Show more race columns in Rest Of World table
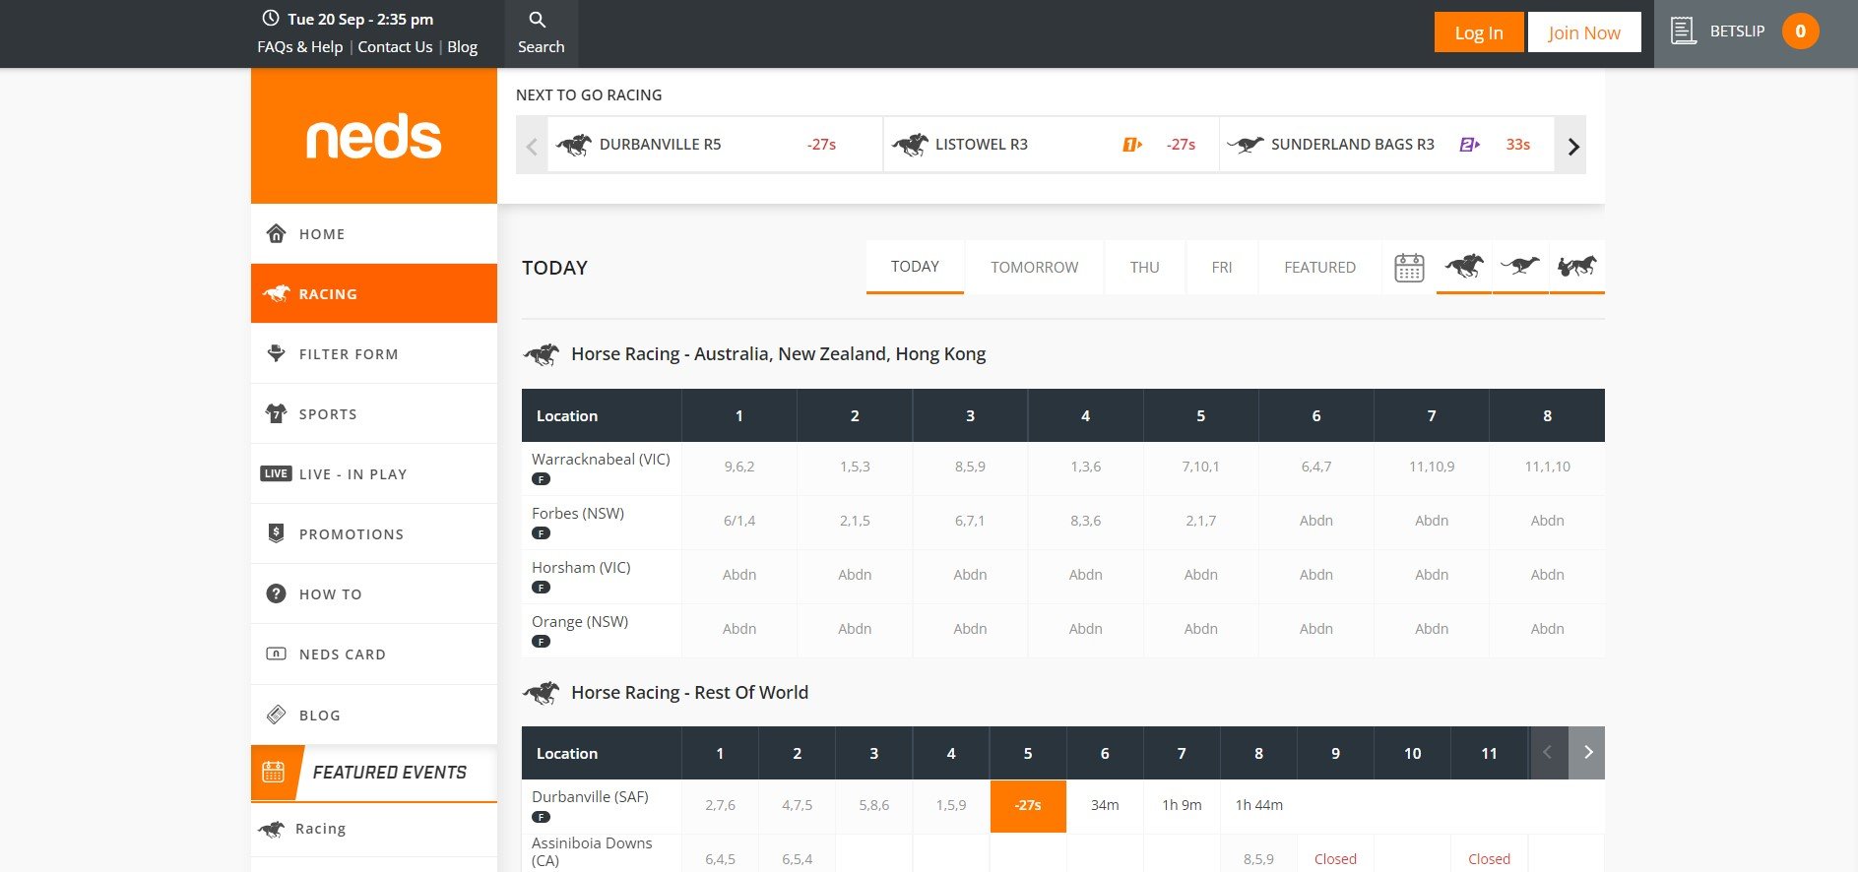Viewport: 1858px width, 872px height. tap(1587, 753)
